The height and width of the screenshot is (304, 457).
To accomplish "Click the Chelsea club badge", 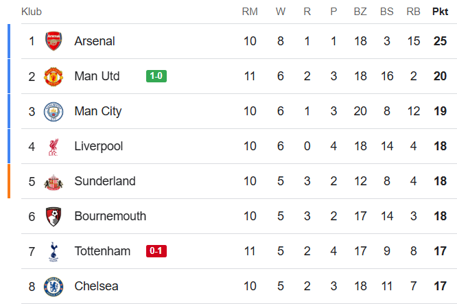I will 53,286.
